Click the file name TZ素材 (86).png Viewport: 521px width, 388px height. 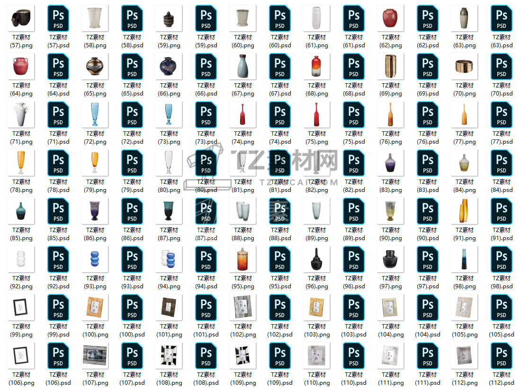coord(95,234)
